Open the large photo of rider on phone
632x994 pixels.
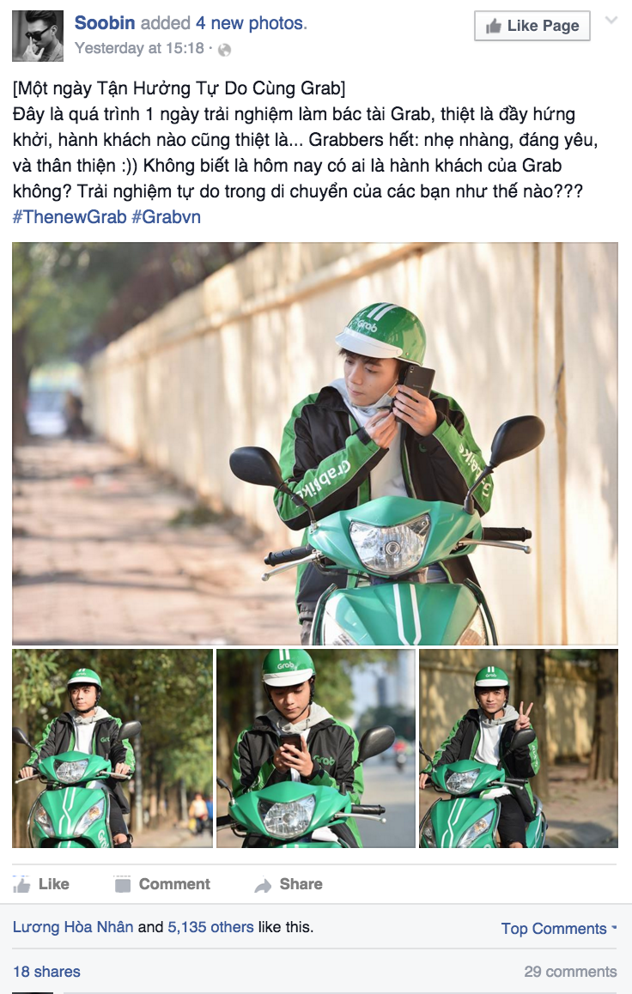(315, 444)
